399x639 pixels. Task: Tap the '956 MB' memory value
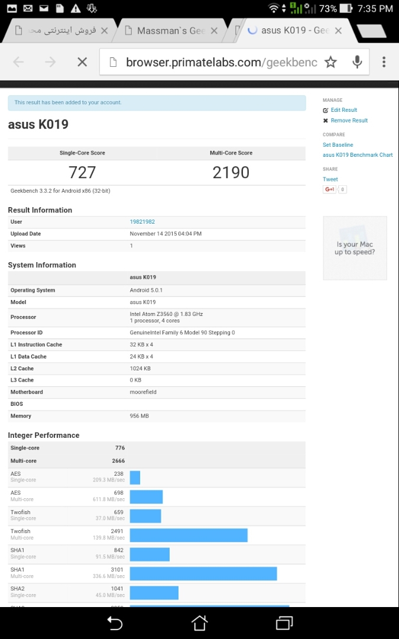pyautogui.click(x=140, y=416)
